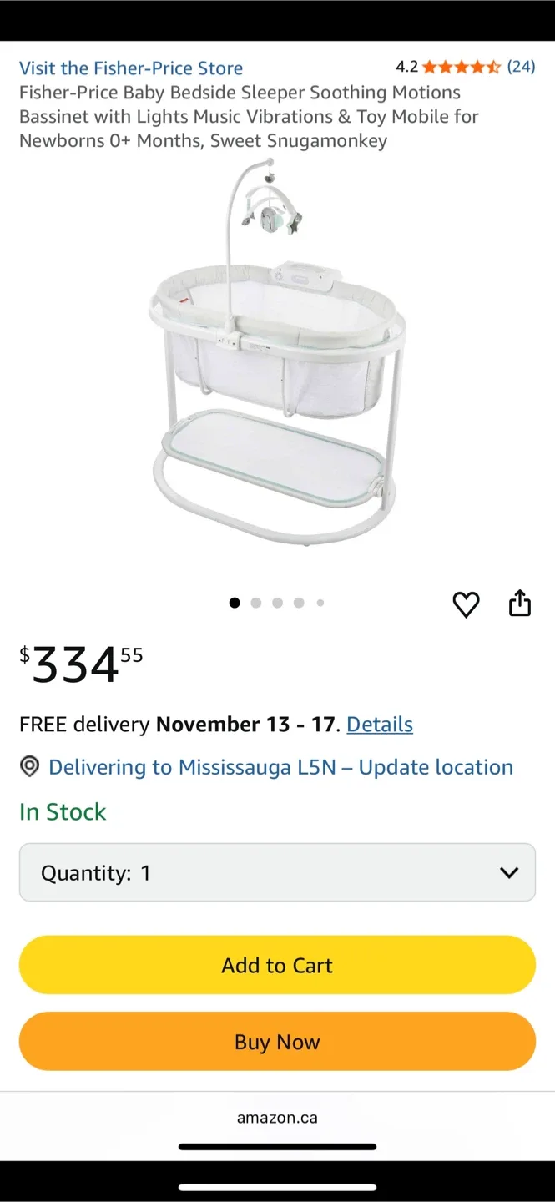Visit the Fisher-Price Store
555x1202 pixels.
[130, 68]
